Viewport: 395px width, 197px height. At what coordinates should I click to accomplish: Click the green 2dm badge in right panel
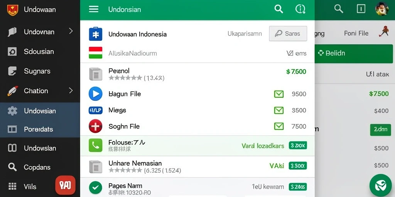380,130
